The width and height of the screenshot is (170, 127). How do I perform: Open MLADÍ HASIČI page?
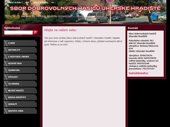click(20, 91)
